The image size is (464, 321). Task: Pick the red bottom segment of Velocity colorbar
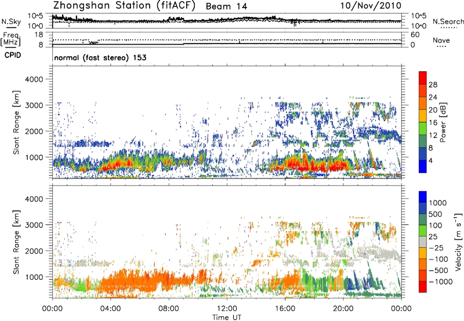click(423, 287)
